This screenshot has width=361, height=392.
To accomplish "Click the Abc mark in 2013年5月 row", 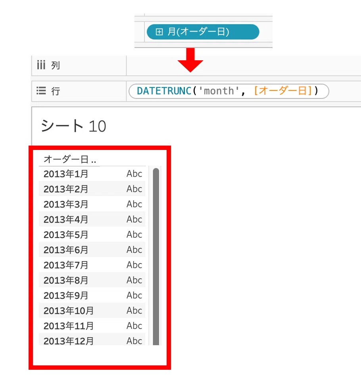I will 134,234.
